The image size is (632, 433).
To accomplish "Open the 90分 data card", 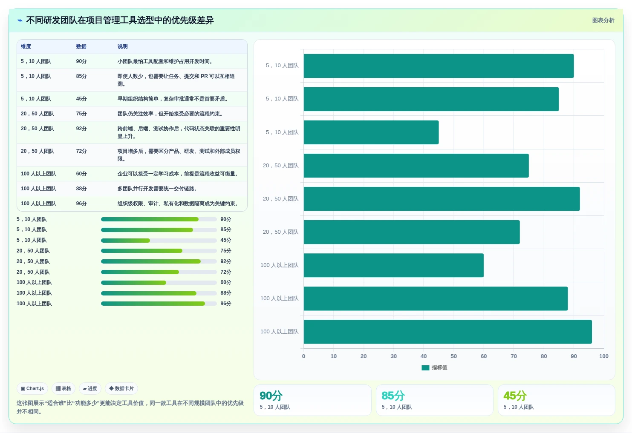I will pos(312,400).
